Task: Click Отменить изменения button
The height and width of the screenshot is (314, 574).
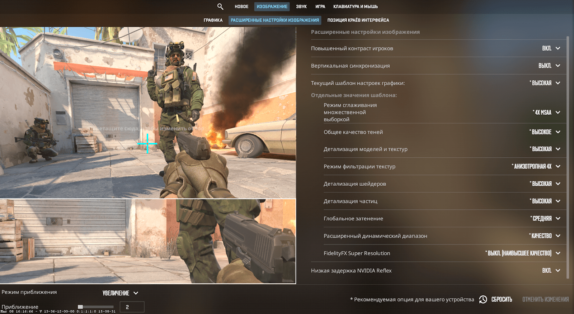Action: (x=545, y=299)
